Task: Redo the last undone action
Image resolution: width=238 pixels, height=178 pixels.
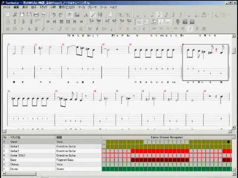Action: pyautogui.click(x=60, y=14)
